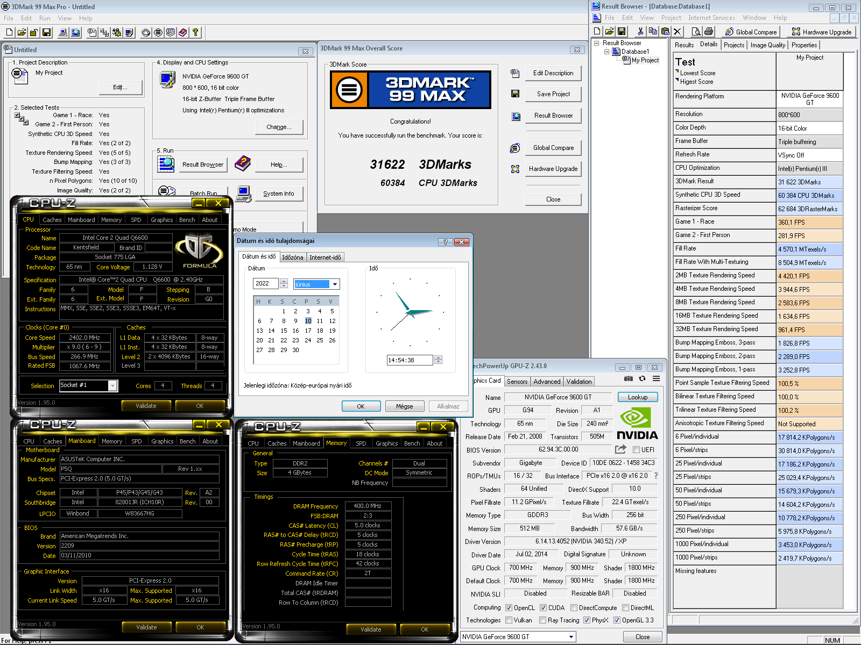Toggle the DirectCompute checkbox
This screenshot has height=645, width=861.
click(x=574, y=608)
